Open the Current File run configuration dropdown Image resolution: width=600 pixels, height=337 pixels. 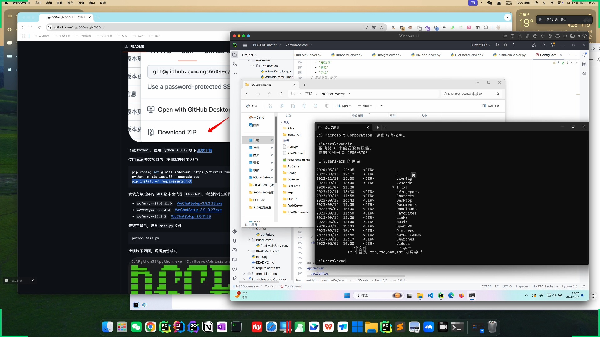pos(480,45)
